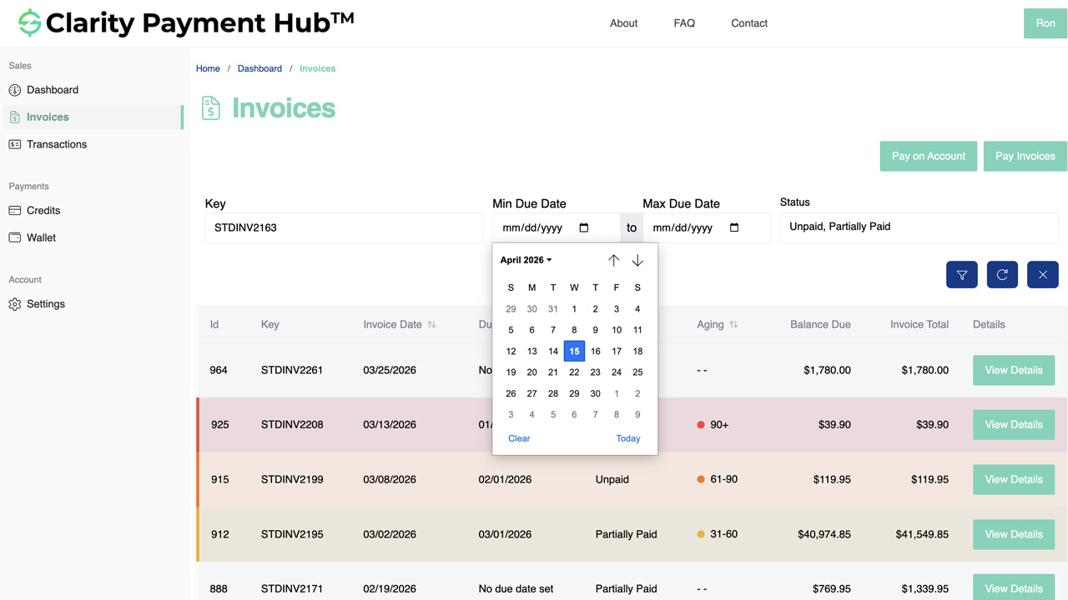The width and height of the screenshot is (1068, 600).
Task: View Details for invoice STDINV2261
Action: pyautogui.click(x=1013, y=370)
